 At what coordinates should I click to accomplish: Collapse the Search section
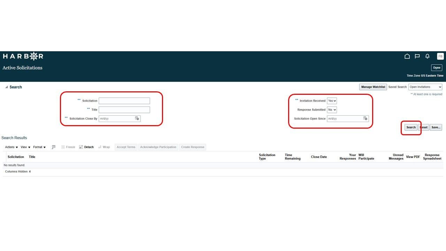tap(6, 87)
